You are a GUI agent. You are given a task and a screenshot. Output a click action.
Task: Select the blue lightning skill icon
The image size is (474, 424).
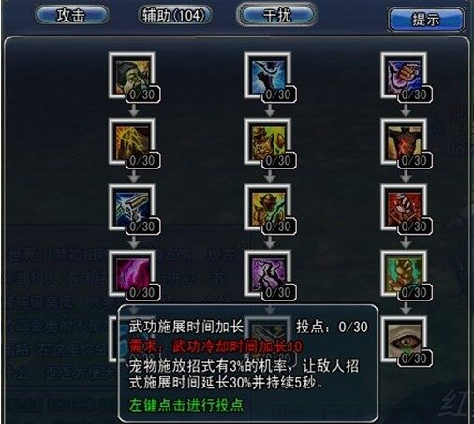click(x=268, y=76)
